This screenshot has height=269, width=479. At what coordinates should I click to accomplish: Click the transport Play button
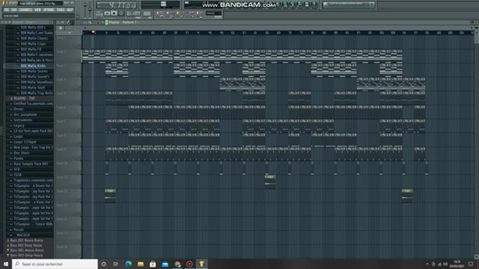107,13
